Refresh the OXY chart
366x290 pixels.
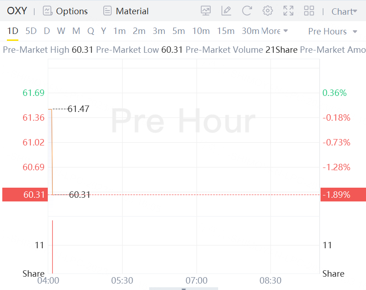pos(247,11)
